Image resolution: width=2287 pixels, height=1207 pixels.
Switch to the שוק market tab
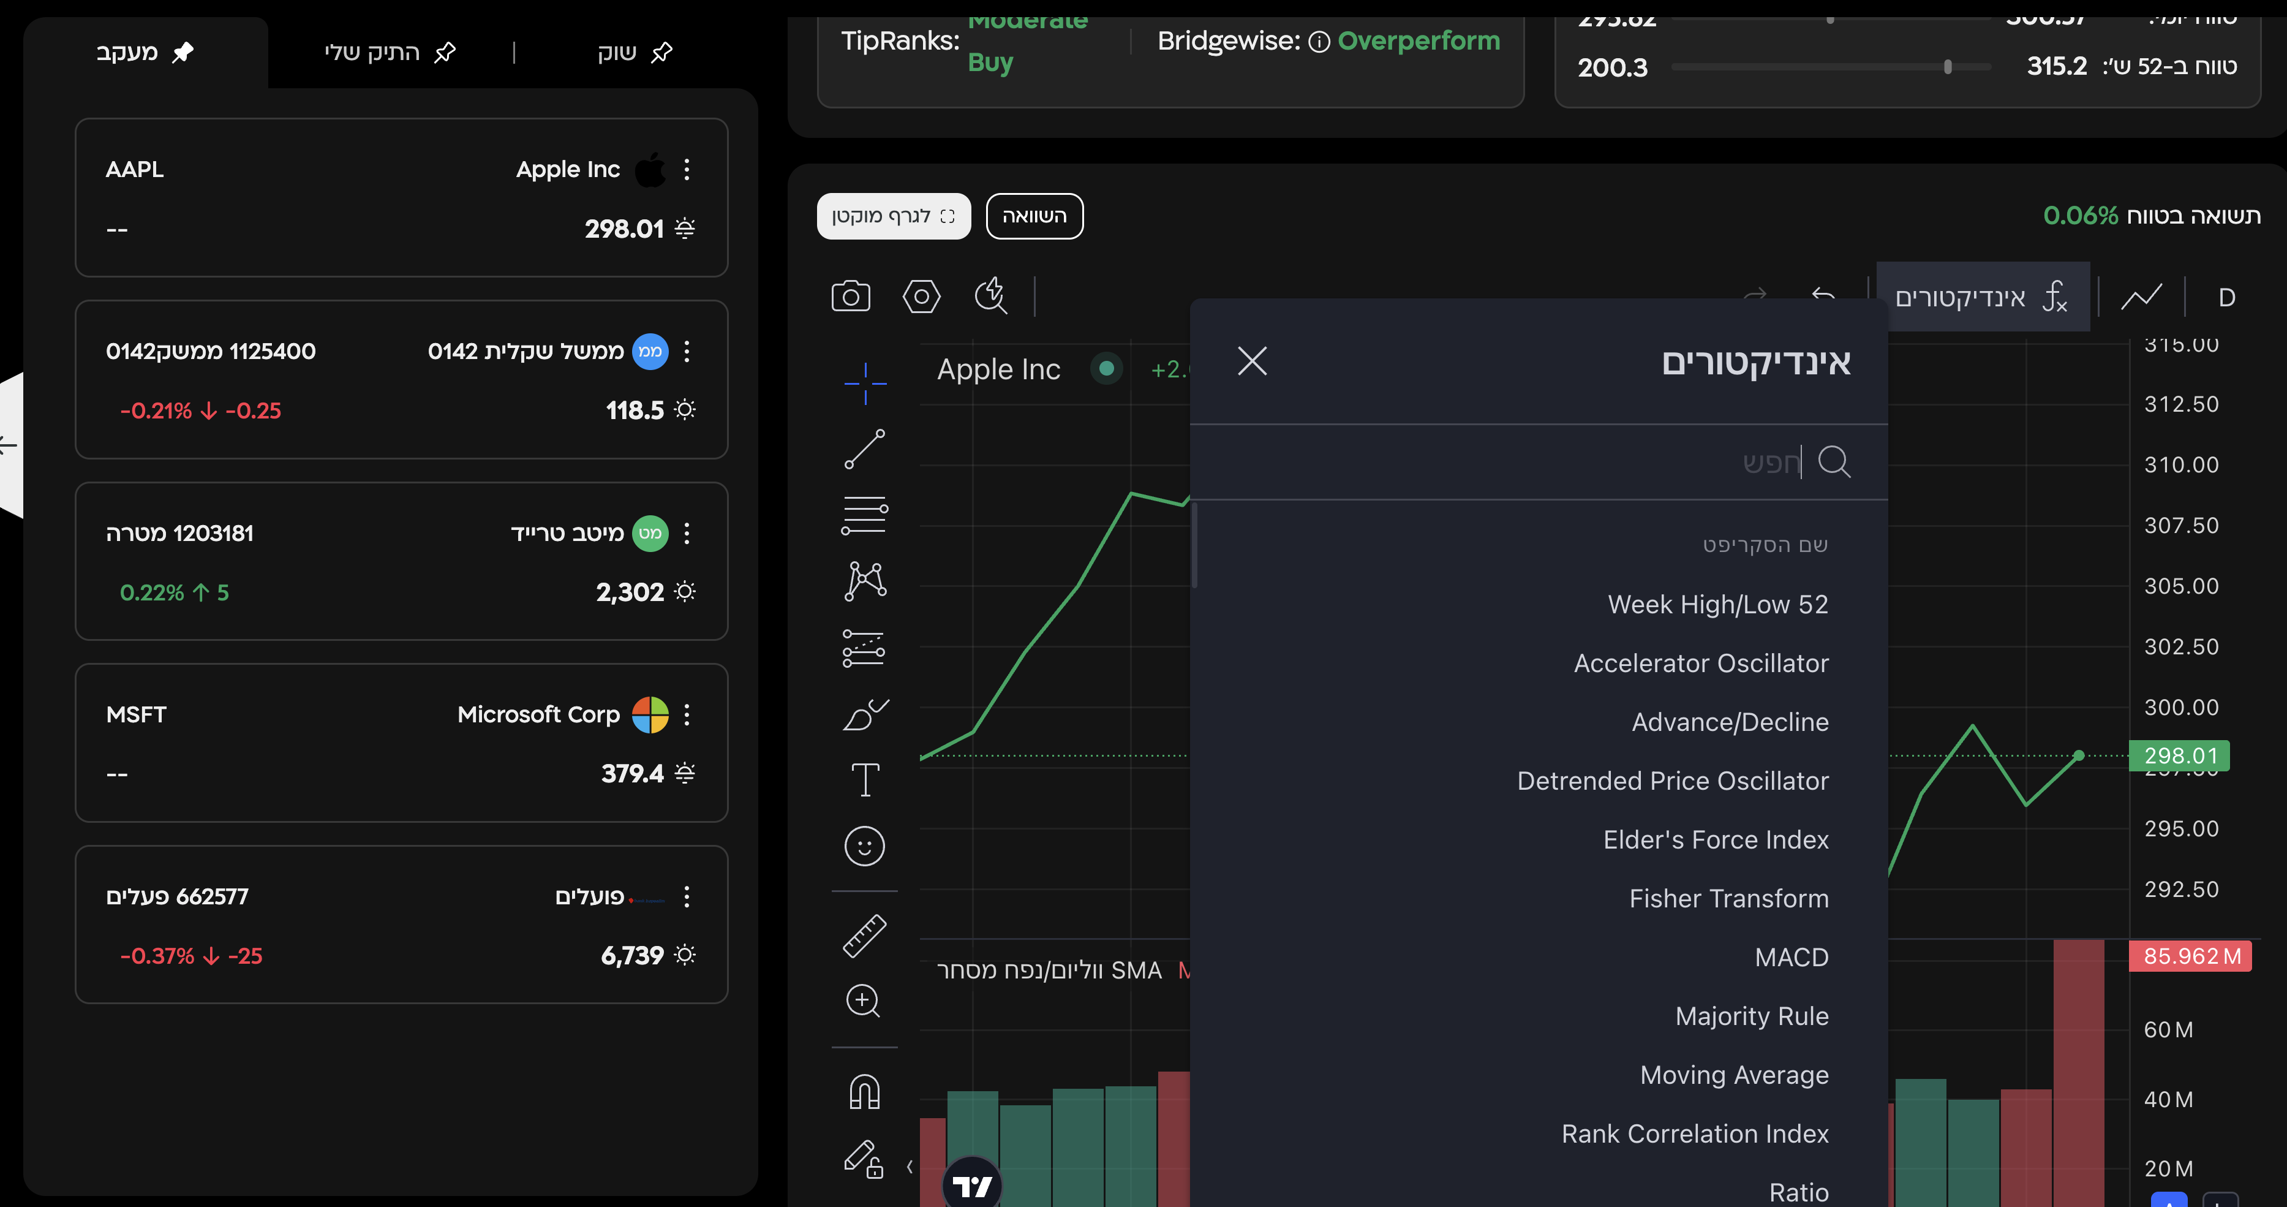[635, 53]
